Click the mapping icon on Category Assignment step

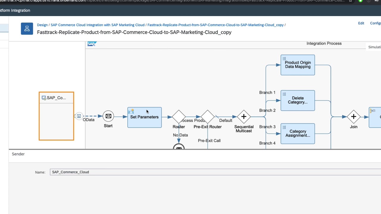point(284,128)
